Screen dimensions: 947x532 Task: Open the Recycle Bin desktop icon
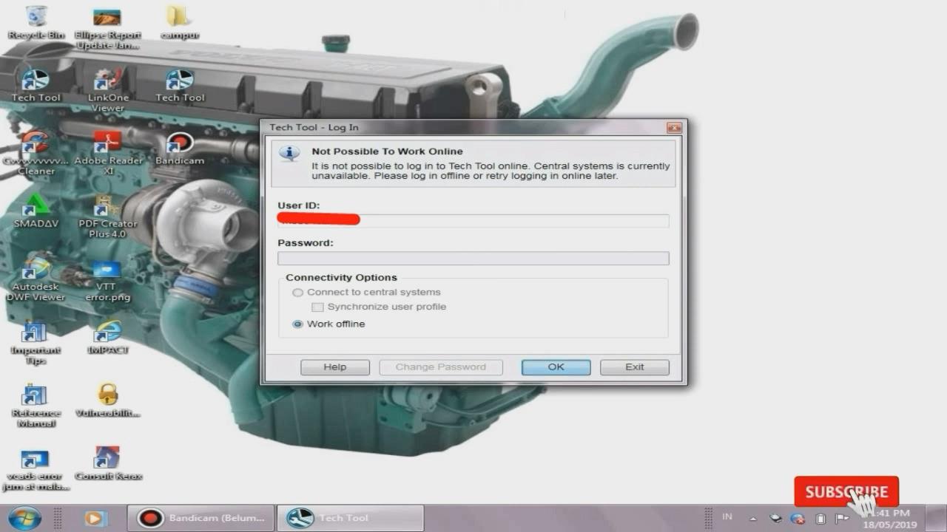coord(36,21)
